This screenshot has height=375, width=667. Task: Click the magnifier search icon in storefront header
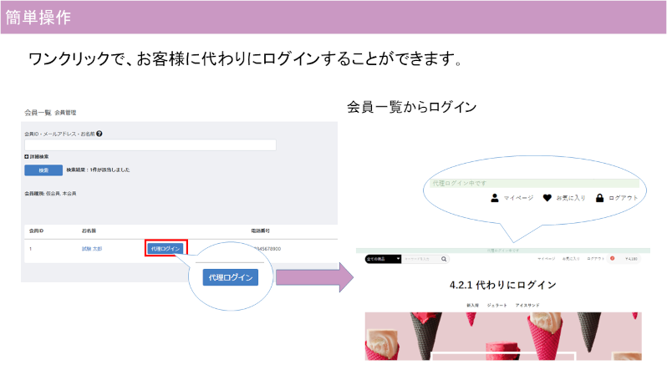[445, 260]
